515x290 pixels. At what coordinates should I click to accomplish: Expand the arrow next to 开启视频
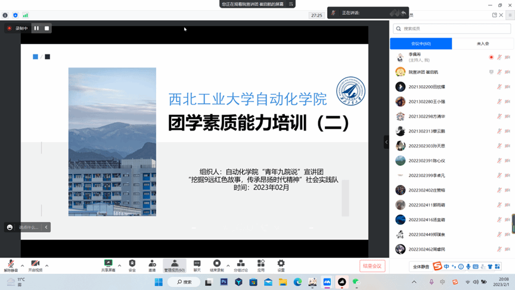(47, 266)
